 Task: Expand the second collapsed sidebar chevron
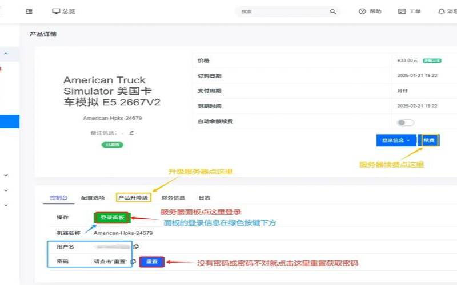coord(6,190)
